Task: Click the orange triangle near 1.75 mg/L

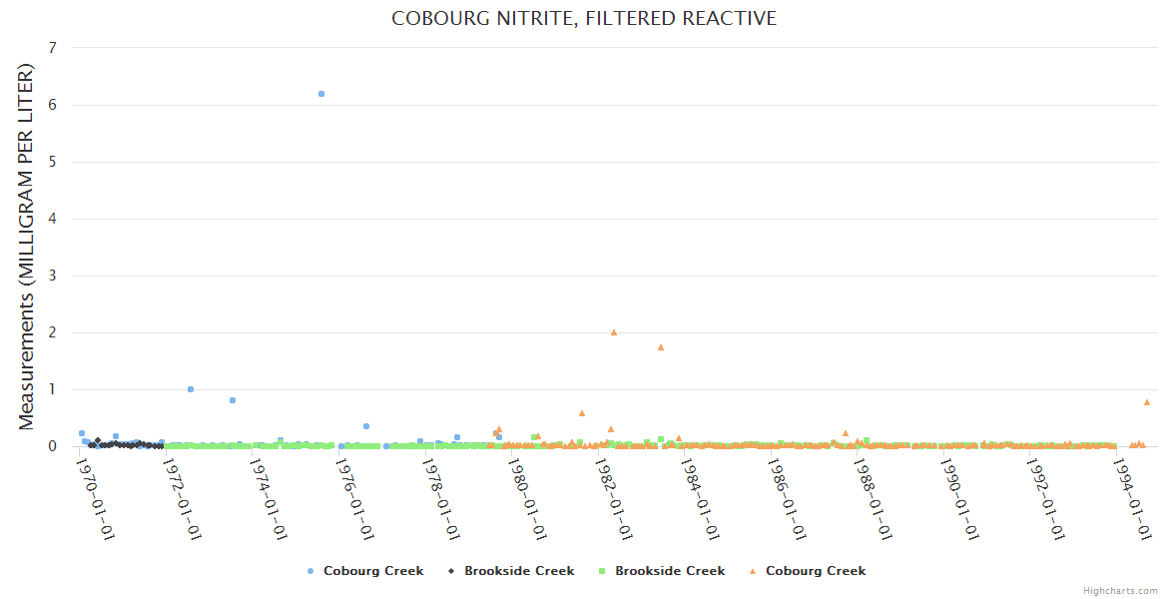Action: click(661, 347)
